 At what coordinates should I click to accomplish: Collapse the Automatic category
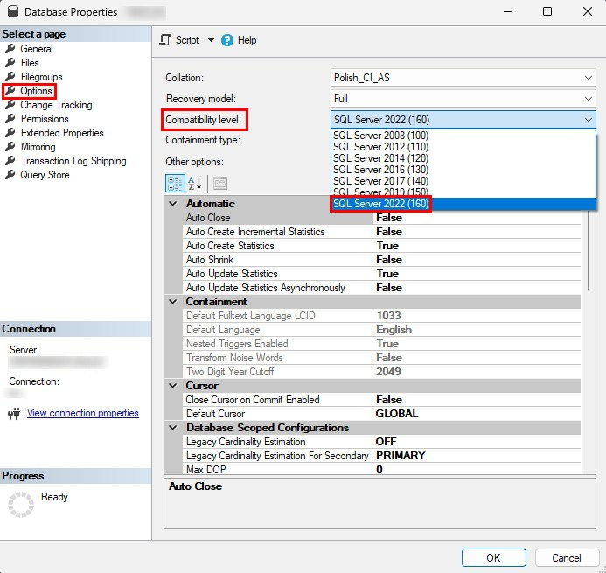point(173,204)
